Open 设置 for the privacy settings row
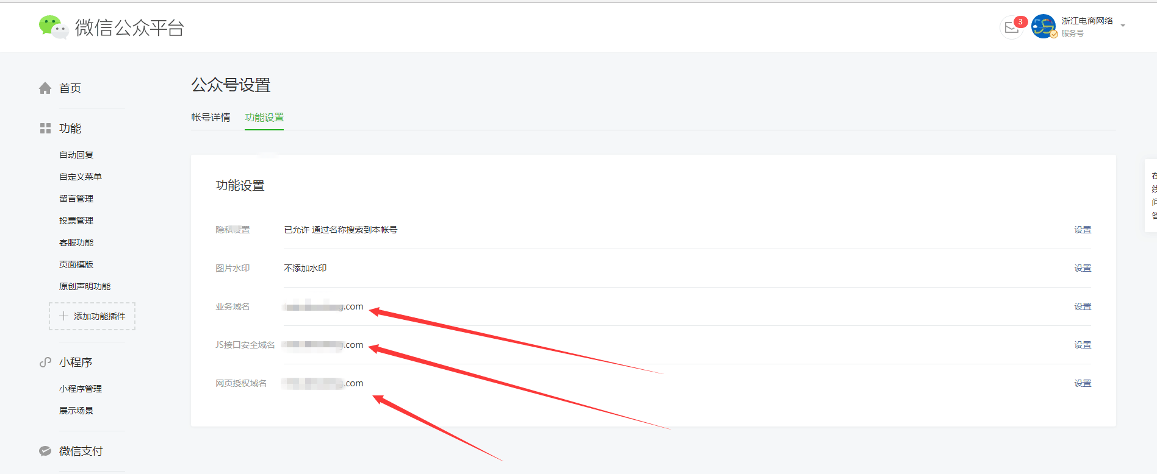1157x474 pixels. [x=1083, y=230]
